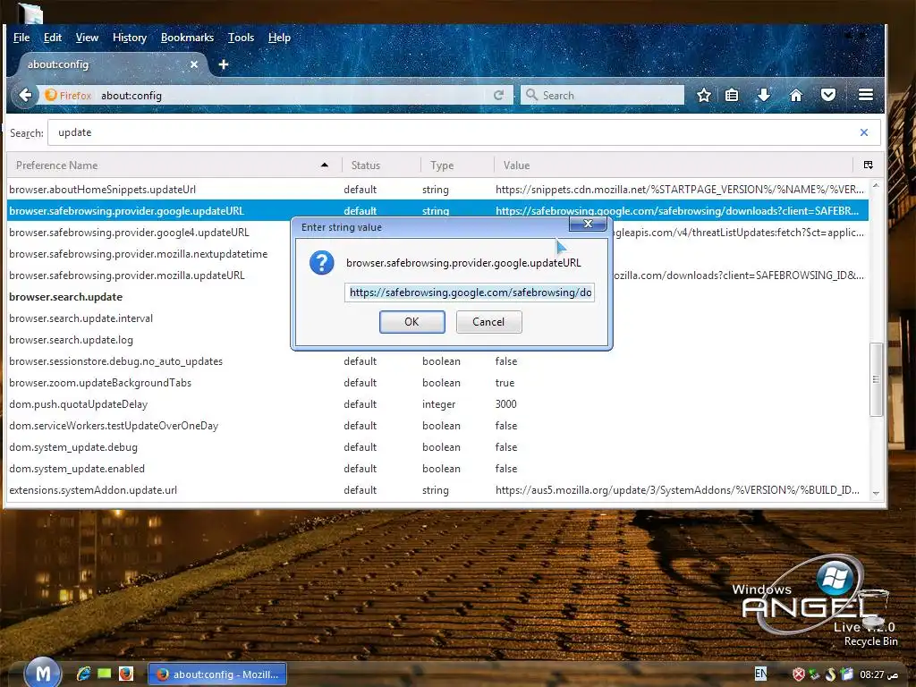This screenshot has height=687, width=916.
Task: Close the about:config tab
Action: coord(194,64)
